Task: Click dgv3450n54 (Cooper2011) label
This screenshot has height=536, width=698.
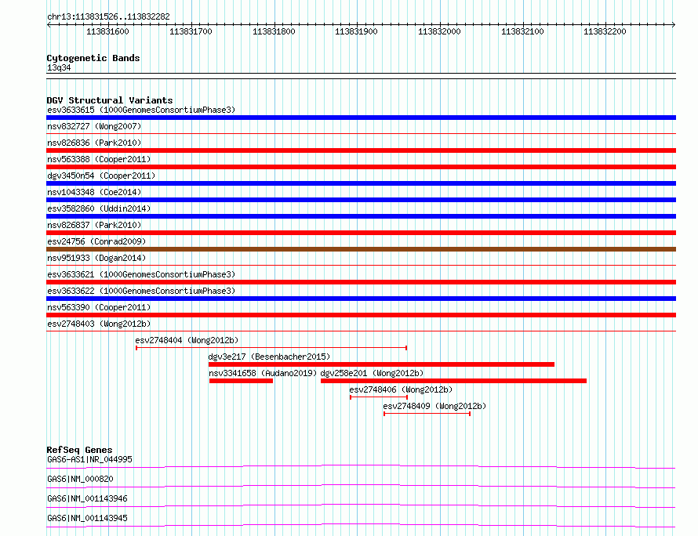Action: [101, 176]
